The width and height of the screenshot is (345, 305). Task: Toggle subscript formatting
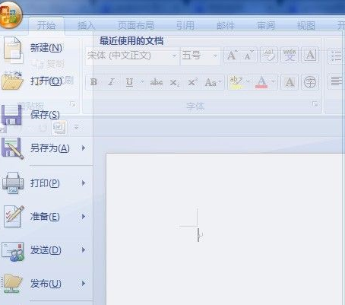(175, 82)
